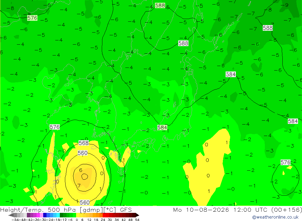Image resolution: width=302 pixels, height=221 pixels.
Task: Open the weatheronline.co.uk link
Action: coord(275,217)
